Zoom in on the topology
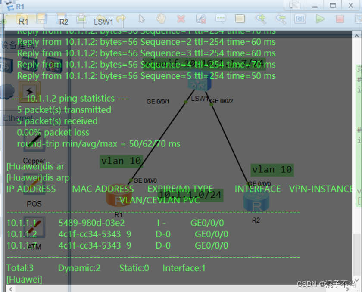The image size is (362, 292). [x=261, y=19]
